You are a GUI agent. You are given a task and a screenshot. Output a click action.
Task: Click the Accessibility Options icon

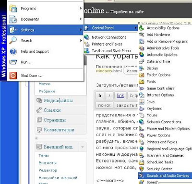(x=142, y=28)
